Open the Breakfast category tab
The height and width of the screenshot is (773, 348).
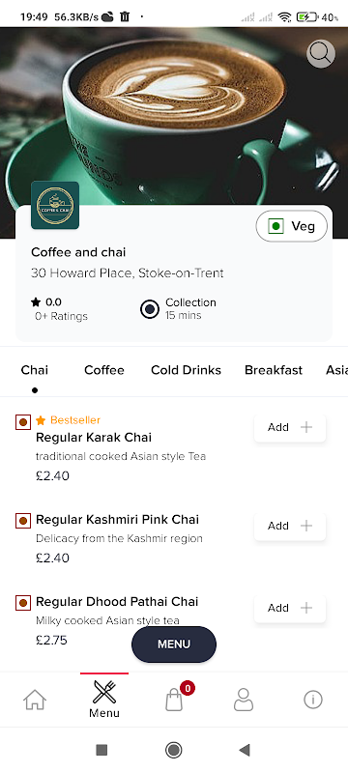click(274, 370)
